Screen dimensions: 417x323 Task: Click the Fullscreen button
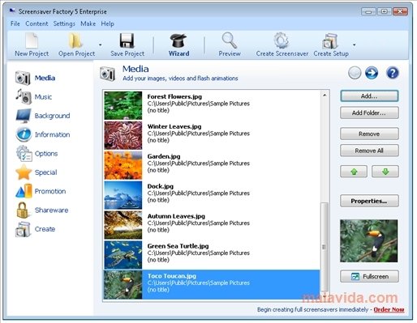pyautogui.click(x=369, y=277)
